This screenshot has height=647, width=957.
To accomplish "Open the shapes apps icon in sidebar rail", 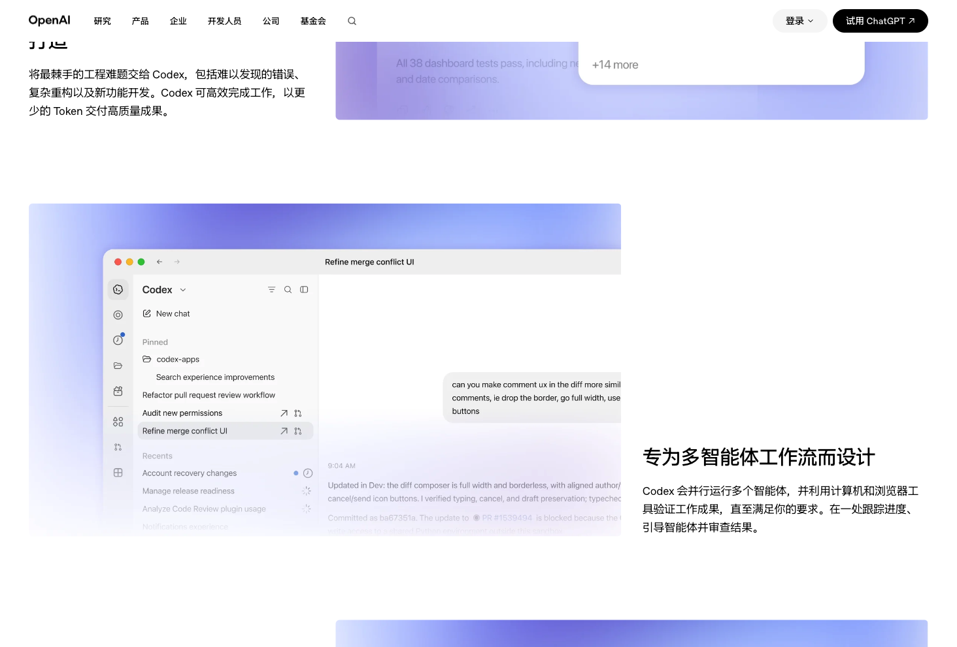I will point(118,422).
